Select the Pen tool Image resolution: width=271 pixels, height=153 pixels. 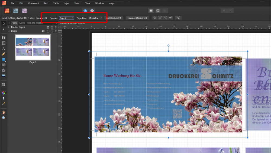pos(4,54)
